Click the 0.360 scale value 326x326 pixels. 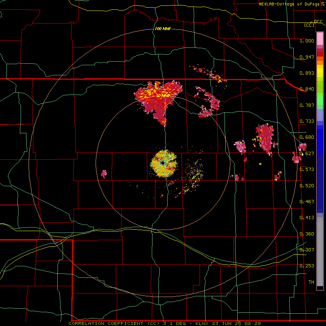pos(307,234)
